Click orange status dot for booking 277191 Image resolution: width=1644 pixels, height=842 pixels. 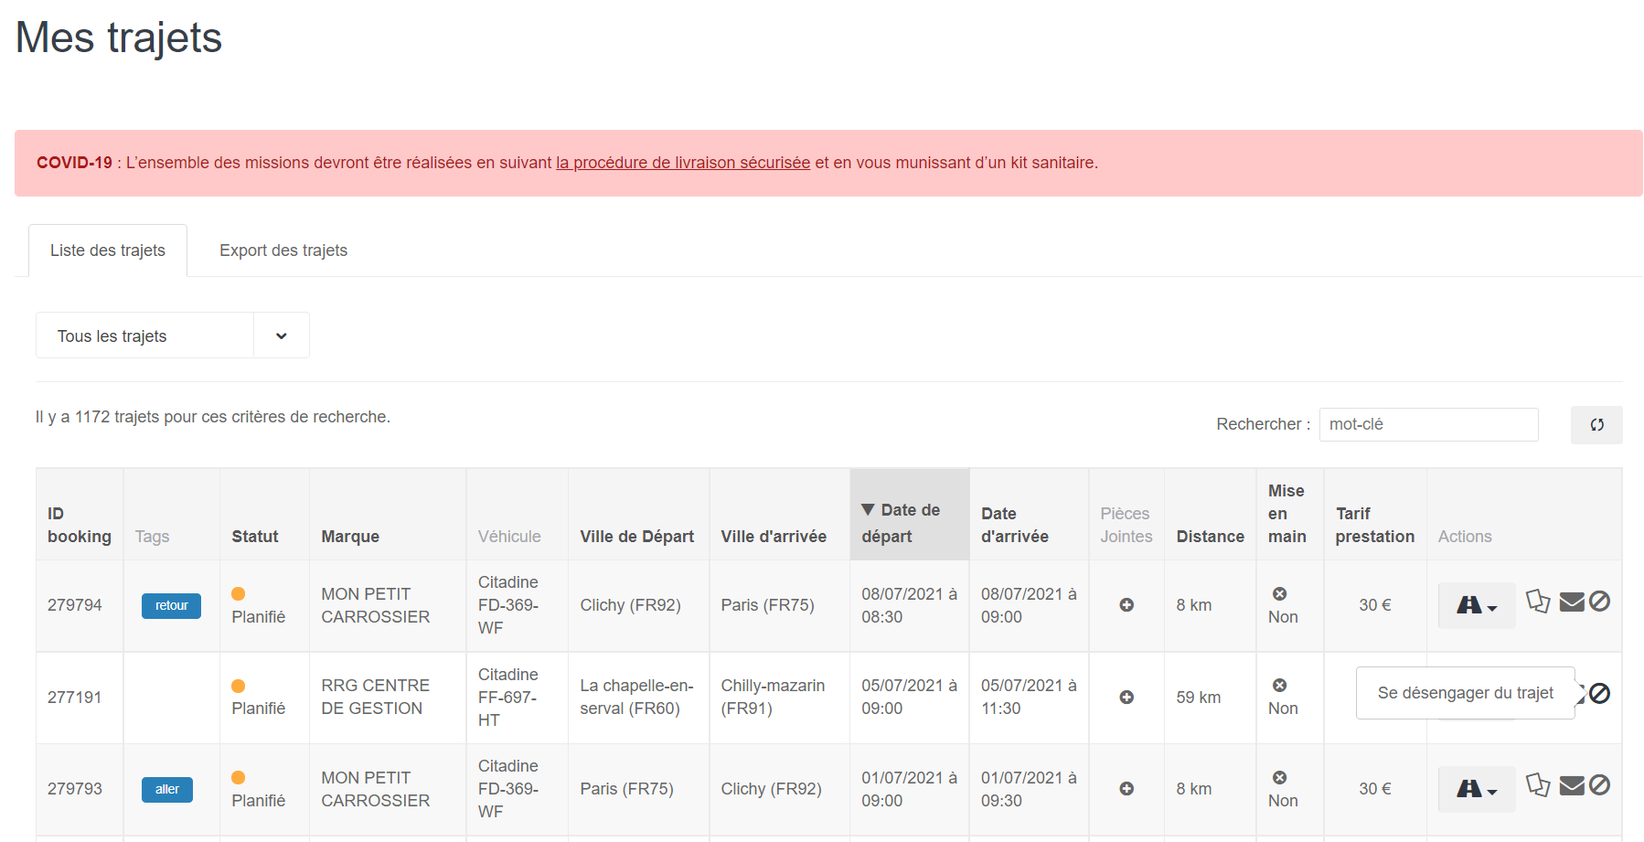(239, 687)
